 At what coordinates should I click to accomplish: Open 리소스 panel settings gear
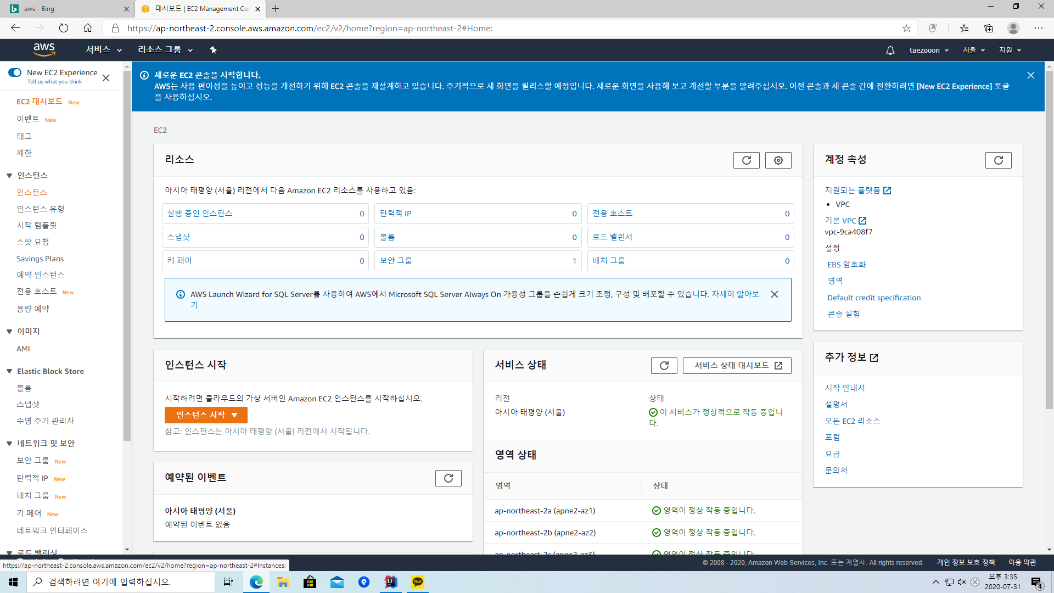tap(778, 160)
